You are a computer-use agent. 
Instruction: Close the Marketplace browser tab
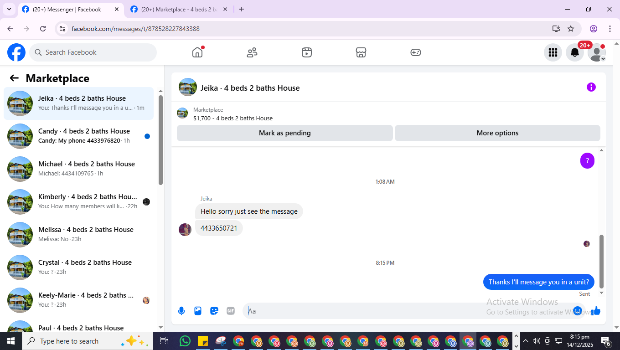[x=226, y=9]
